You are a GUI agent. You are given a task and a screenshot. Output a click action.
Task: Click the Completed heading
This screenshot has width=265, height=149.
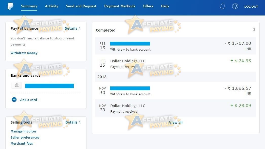(106, 30)
